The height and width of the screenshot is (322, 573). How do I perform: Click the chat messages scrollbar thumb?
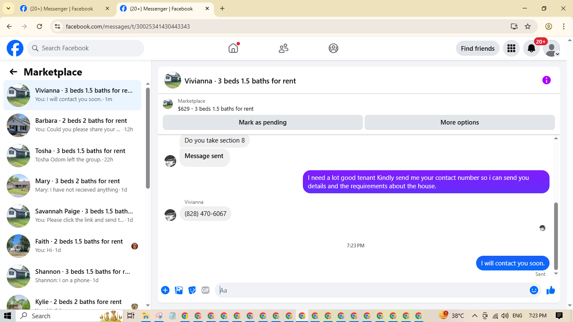pos(556,236)
